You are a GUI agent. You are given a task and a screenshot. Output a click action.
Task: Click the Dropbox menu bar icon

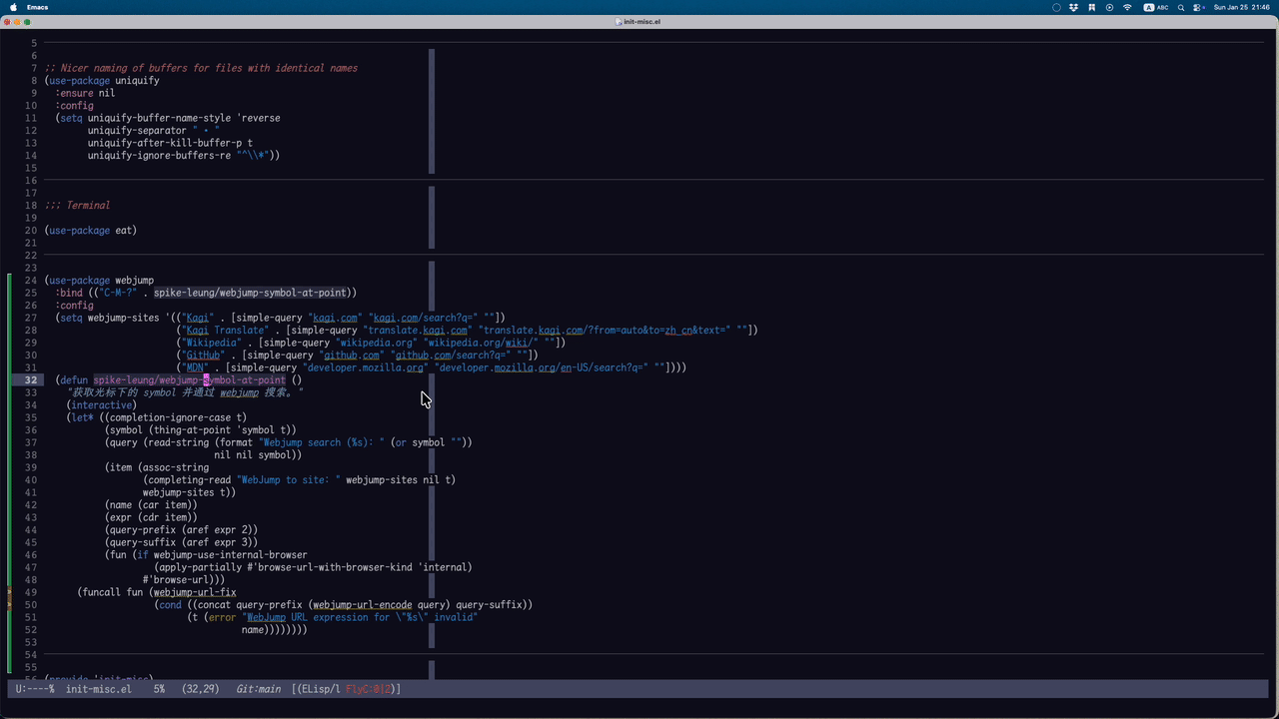pyautogui.click(x=1074, y=7)
